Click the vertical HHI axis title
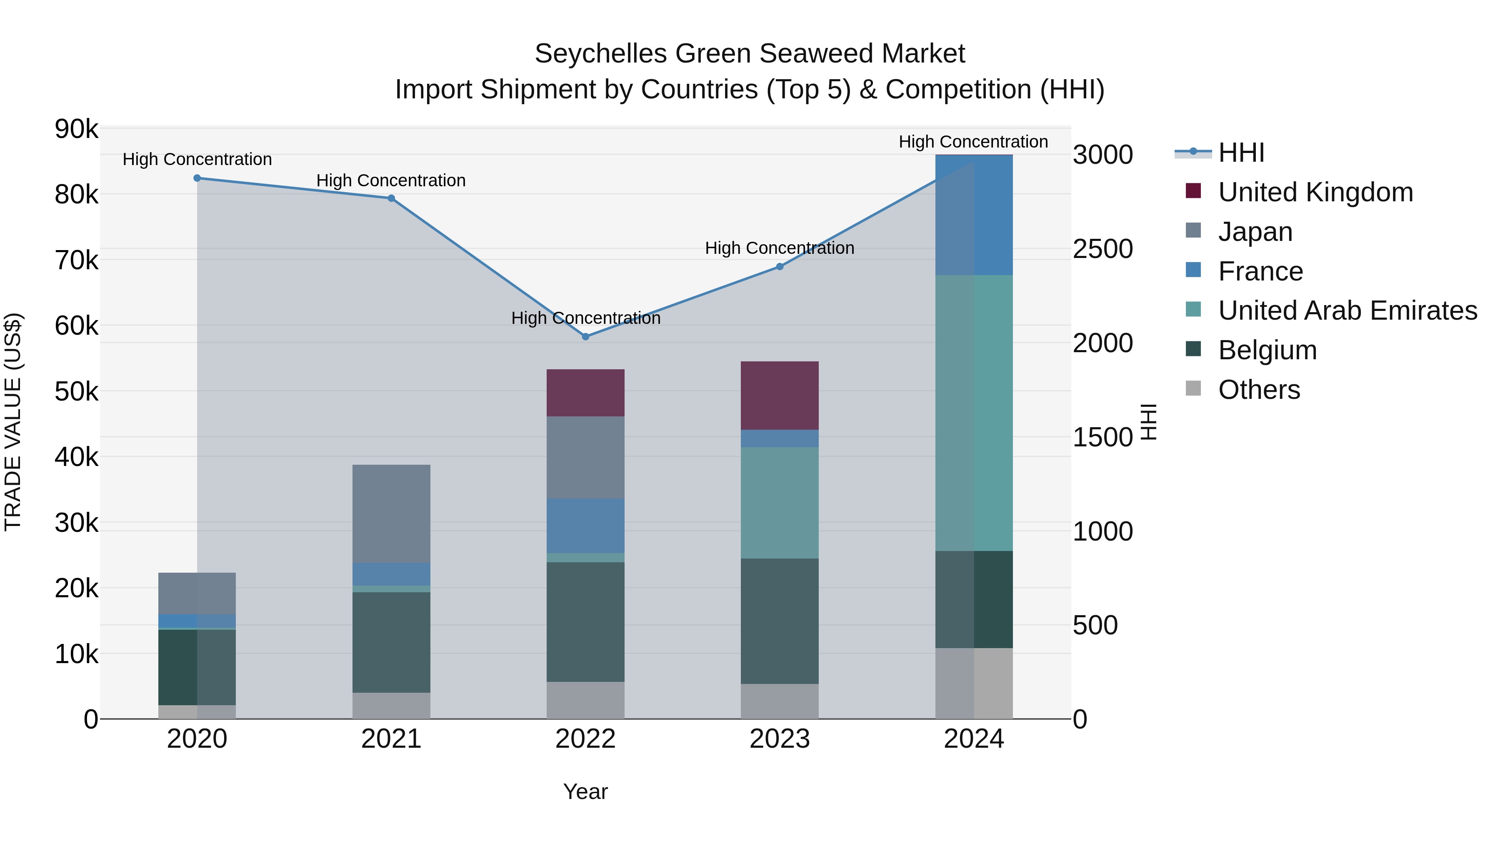1500x844 pixels. (x=1148, y=422)
